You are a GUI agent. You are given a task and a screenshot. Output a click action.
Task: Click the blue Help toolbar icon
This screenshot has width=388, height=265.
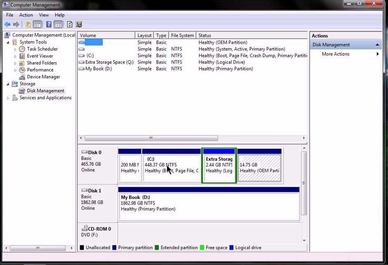coord(49,25)
